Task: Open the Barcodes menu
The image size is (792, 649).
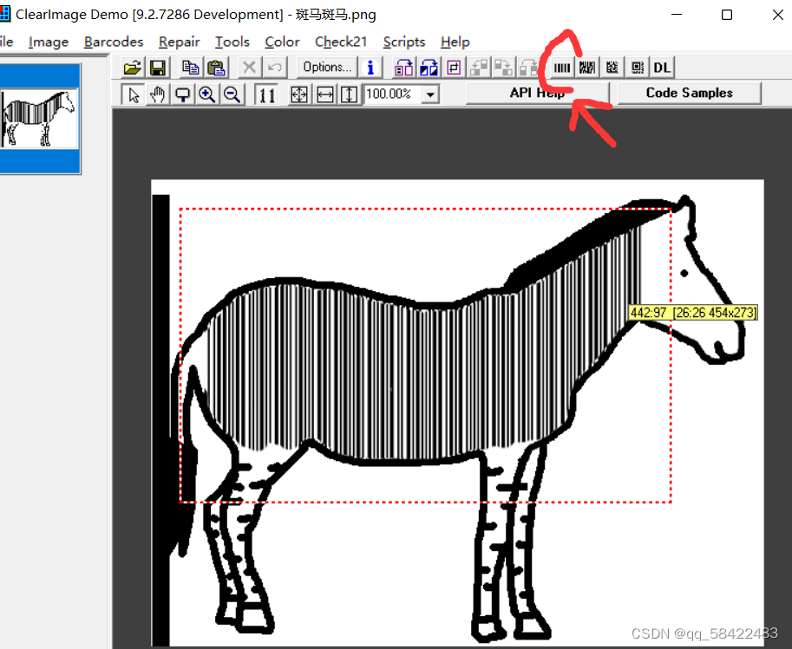Action: click(x=114, y=42)
